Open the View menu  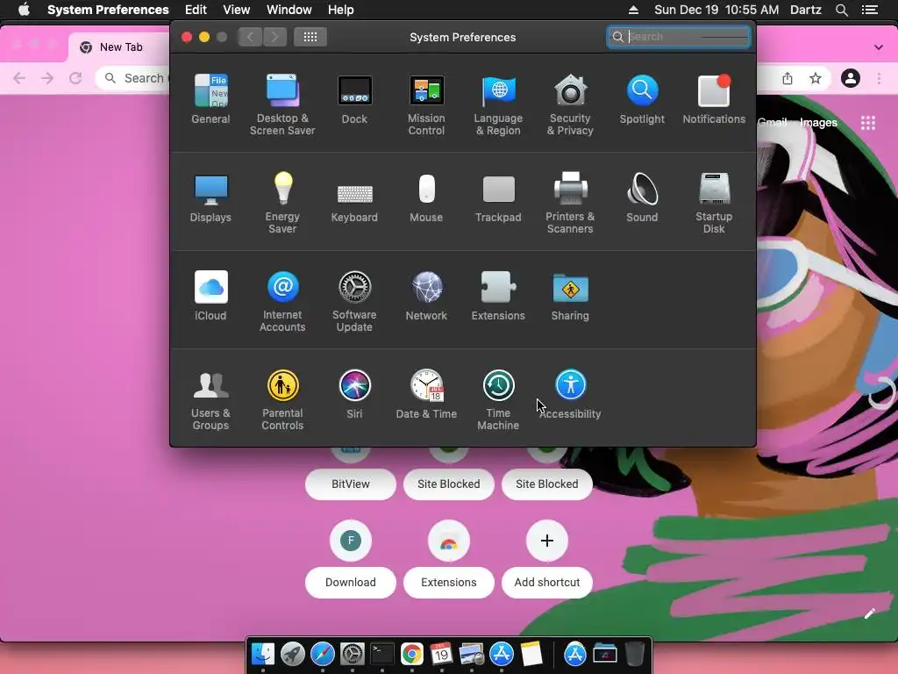pyautogui.click(x=237, y=10)
